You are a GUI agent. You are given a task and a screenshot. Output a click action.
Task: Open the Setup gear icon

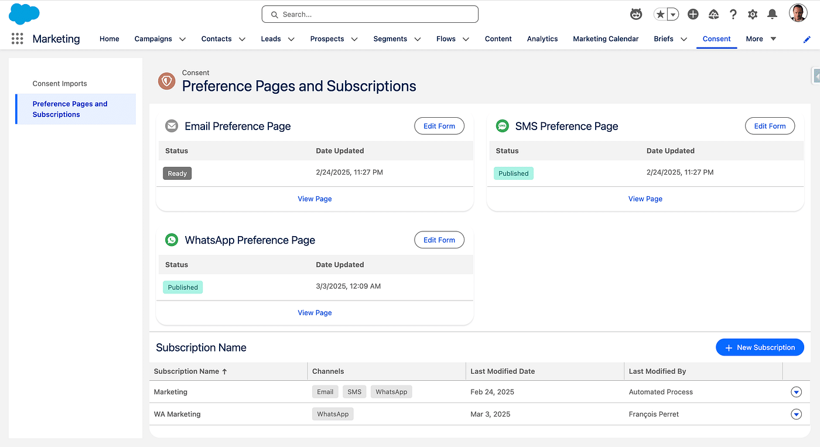(753, 14)
